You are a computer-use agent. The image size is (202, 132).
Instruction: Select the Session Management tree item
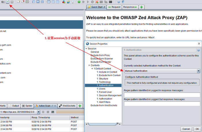(x=109, y=95)
